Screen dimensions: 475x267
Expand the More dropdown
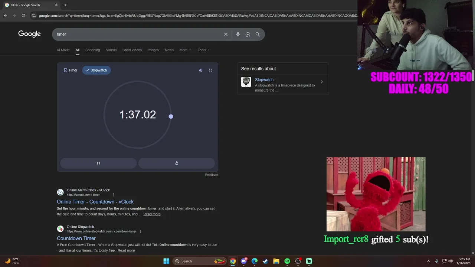coord(185,50)
